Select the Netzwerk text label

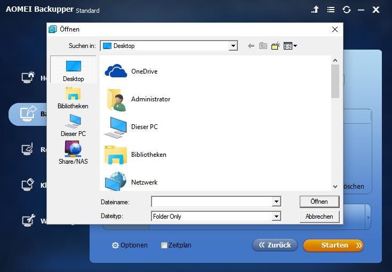144,182
